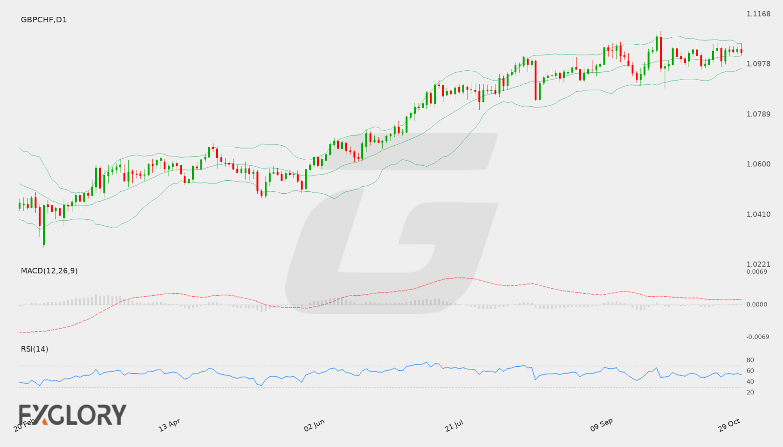The height and width of the screenshot is (447, 783).
Task: Select the 1.0789 price axis label
Action: pyautogui.click(x=758, y=114)
